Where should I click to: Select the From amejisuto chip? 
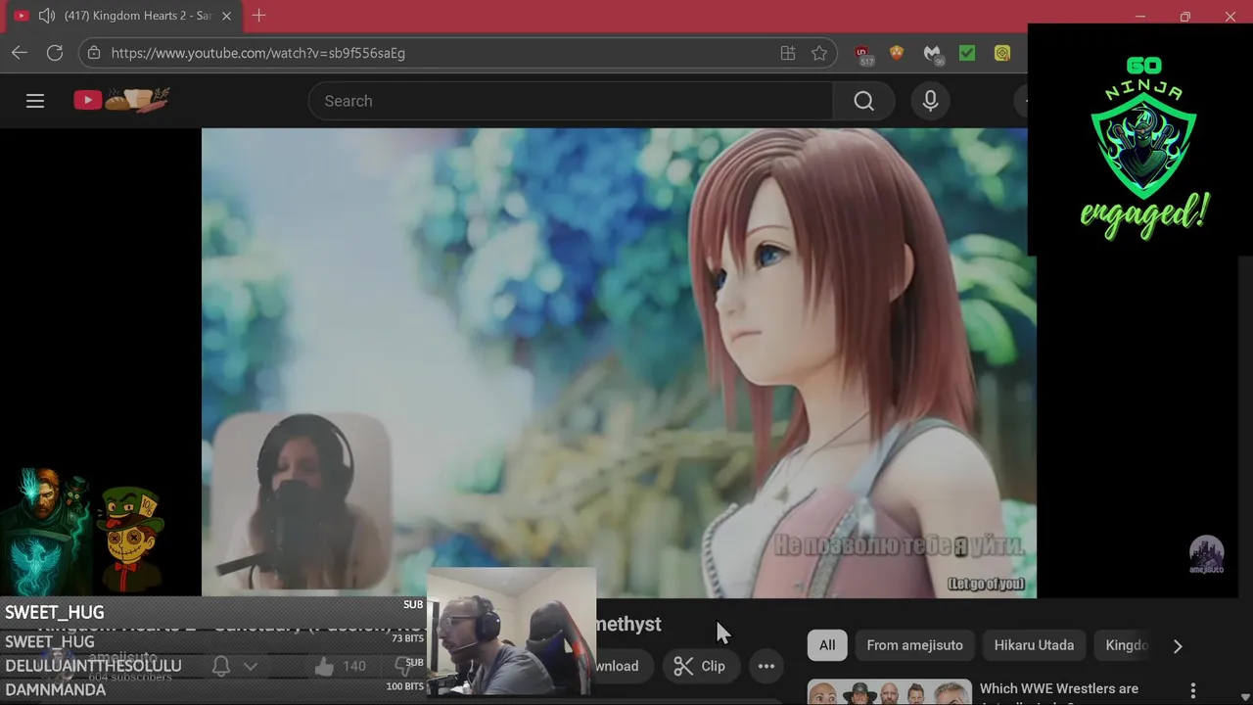pos(914,645)
